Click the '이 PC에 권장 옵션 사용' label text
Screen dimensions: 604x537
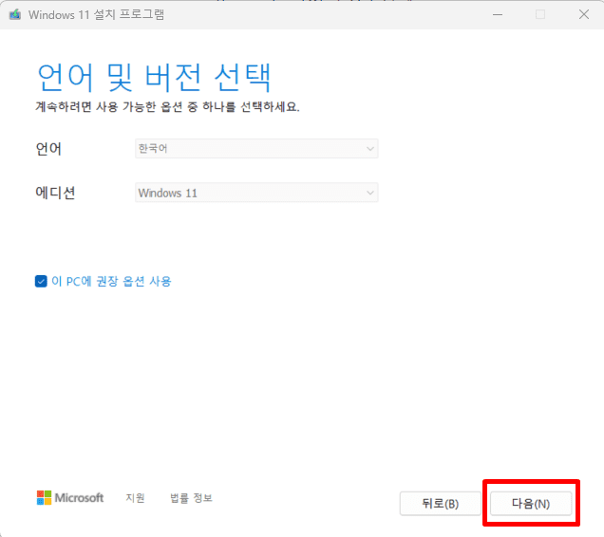(111, 282)
